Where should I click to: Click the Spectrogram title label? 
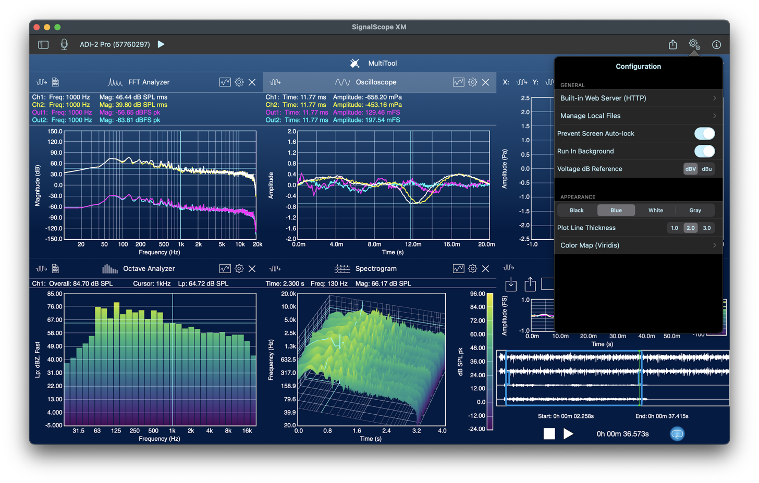376,269
